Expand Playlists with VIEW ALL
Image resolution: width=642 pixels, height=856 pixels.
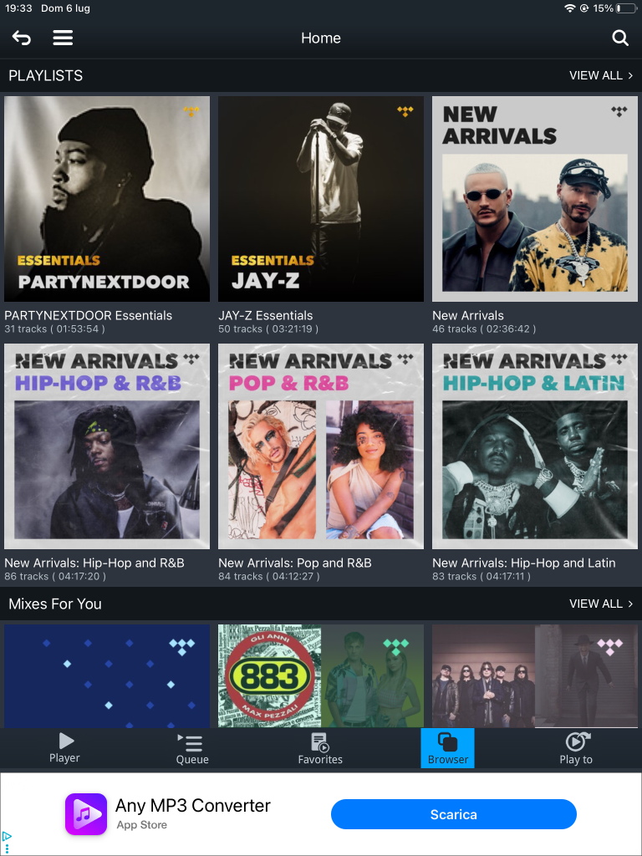click(x=601, y=75)
